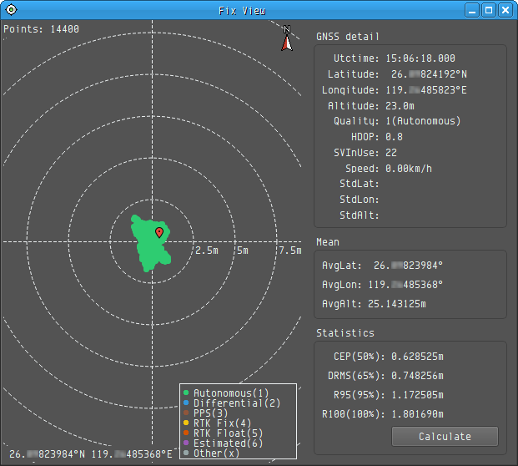Click the Longitude value in GNSS detail
518x466 pixels.
(x=426, y=90)
